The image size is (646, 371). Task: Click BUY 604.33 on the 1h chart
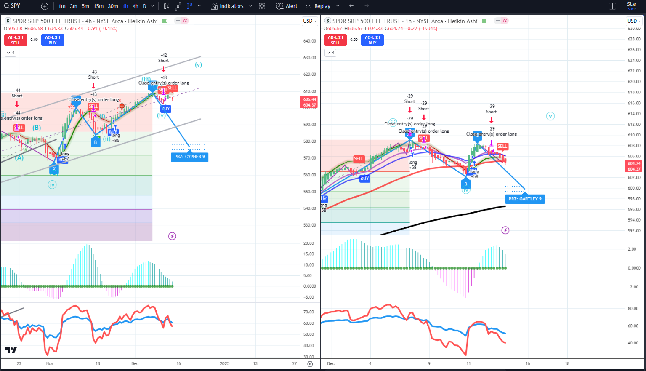point(372,40)
